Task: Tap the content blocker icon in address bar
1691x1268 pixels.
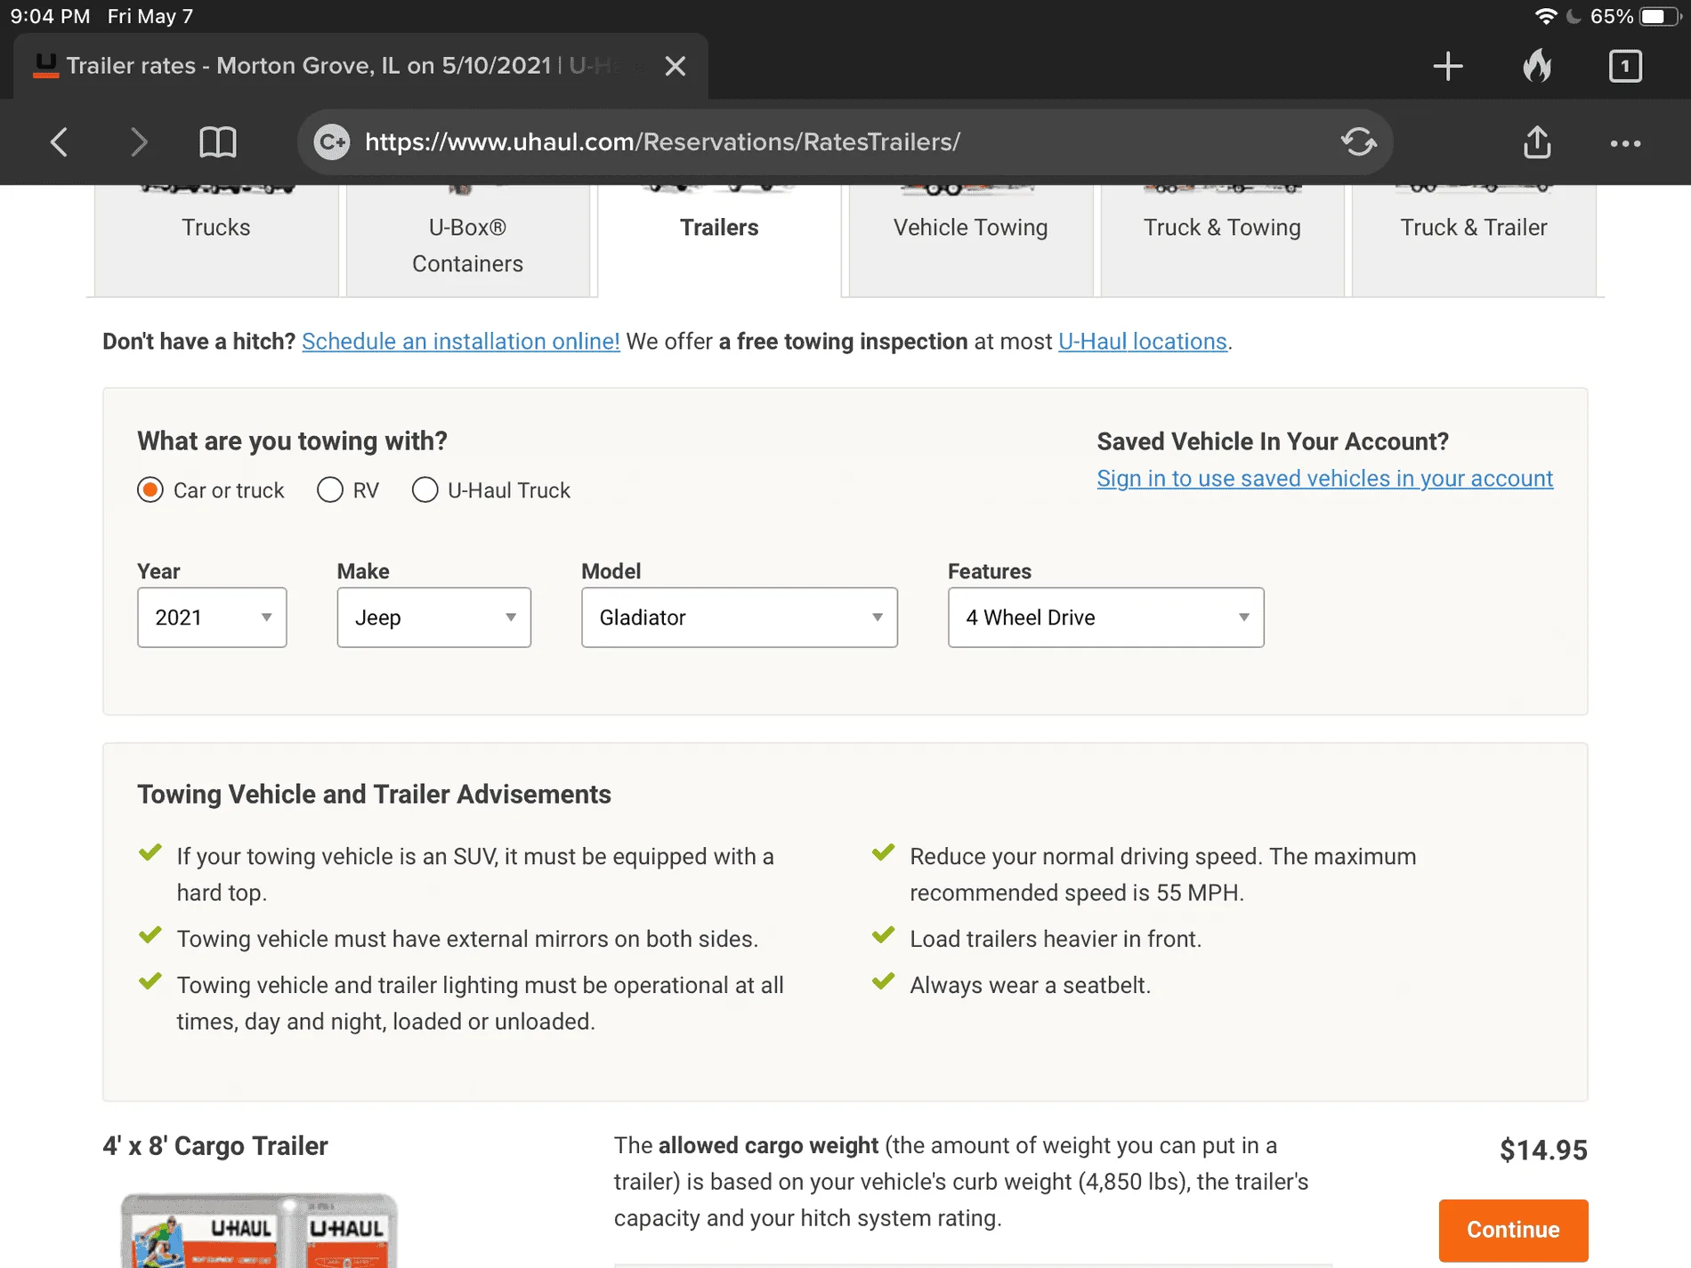Action: tap(332, 141)
